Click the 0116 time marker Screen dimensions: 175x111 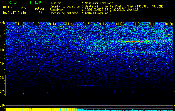tap(103, 24)
